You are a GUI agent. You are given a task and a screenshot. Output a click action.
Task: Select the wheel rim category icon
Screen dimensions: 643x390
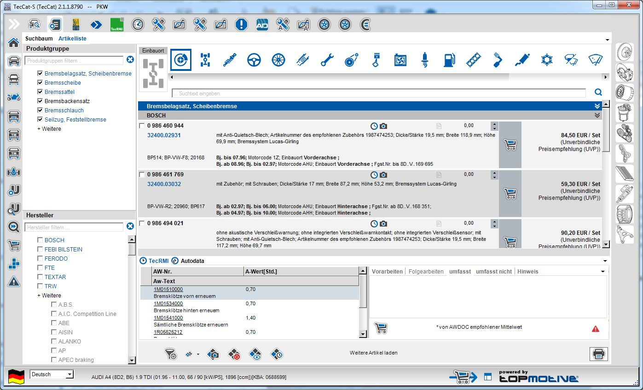tap(278, 59)
